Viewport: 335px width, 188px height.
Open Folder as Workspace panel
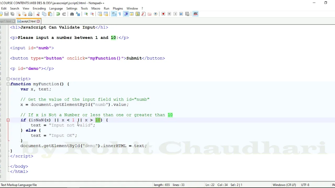(149, 14)
